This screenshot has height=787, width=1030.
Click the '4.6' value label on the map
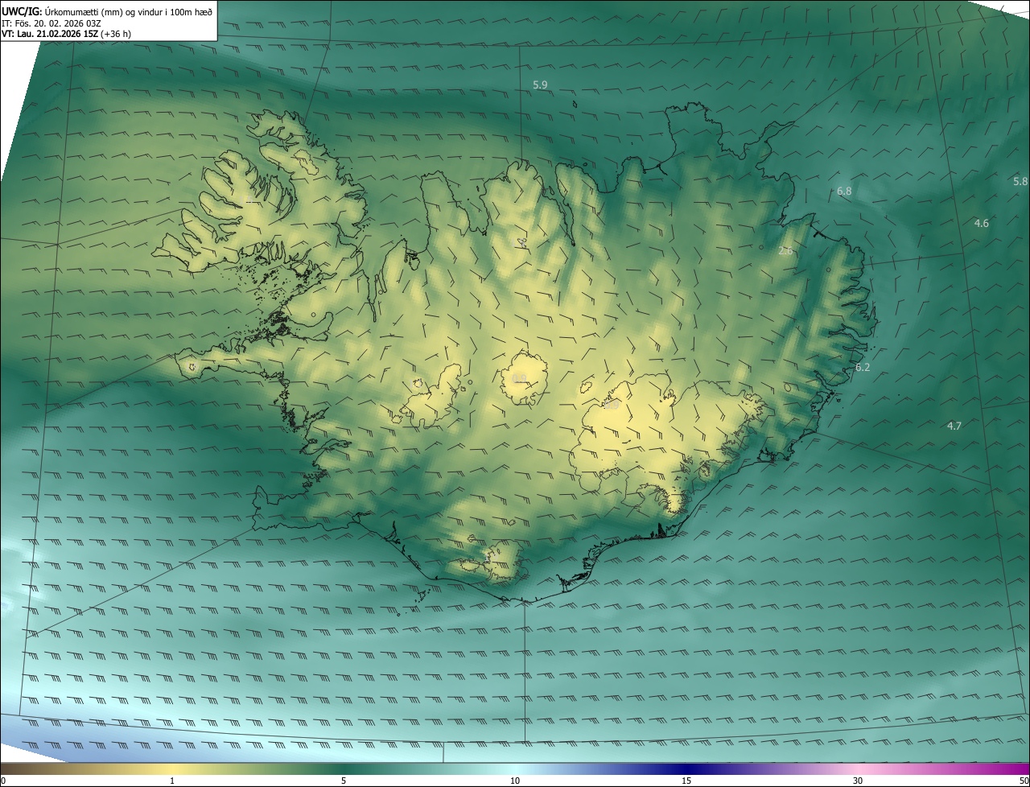[x=982, y=223]
